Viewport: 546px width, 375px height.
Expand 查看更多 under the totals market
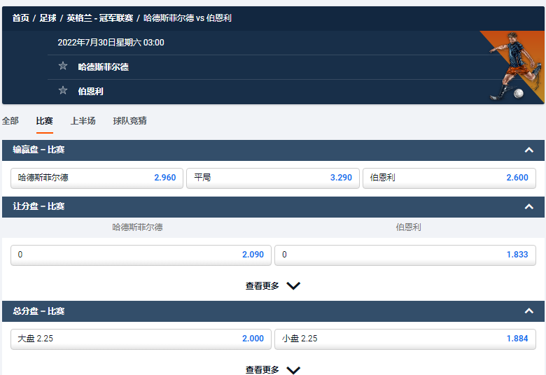coord(272,369)
